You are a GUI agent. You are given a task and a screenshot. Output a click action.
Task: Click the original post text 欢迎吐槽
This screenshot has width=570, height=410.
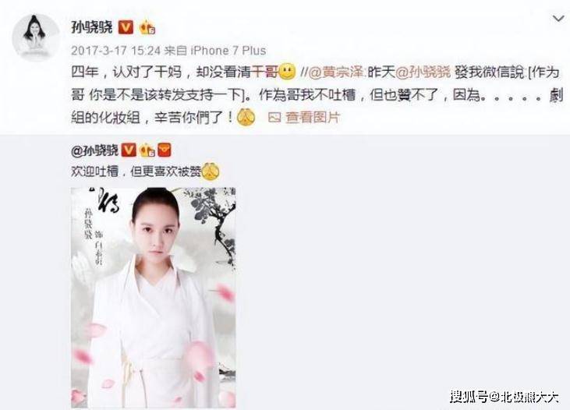point(94,171)
